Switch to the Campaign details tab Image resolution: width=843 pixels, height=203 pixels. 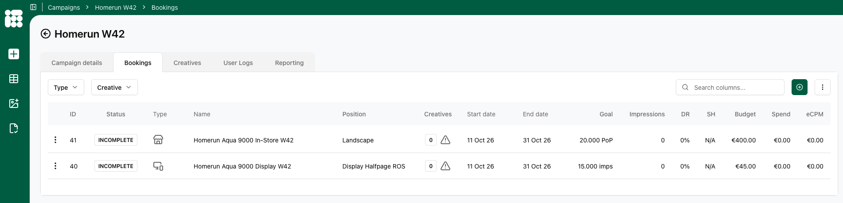click(x=77, y=62)
